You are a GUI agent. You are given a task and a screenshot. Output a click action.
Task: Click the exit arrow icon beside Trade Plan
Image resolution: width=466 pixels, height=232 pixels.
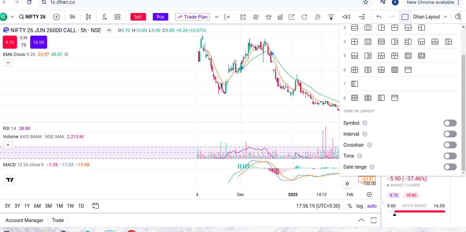(227, 17)
